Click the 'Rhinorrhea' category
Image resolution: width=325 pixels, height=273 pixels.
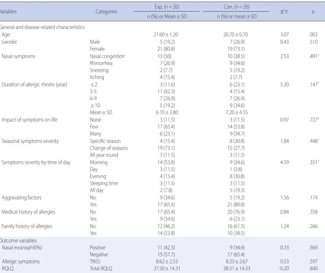[101, 63]
